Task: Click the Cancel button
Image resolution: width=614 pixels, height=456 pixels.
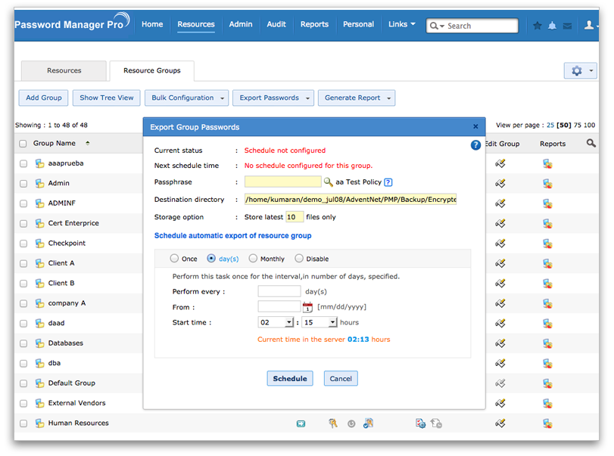Action: 341,378
